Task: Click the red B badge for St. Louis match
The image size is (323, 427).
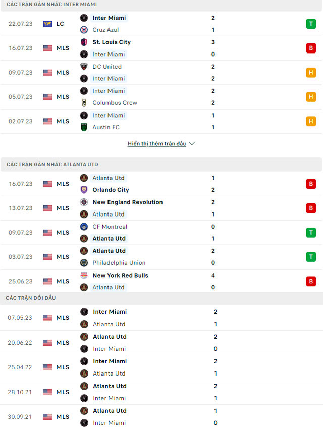Action: coord(311,48)
